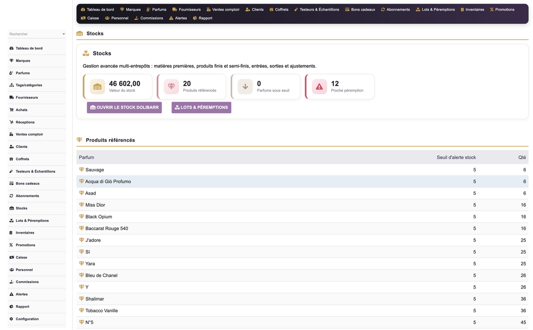533x330 pixels.
Task: Click the warehouse icon on Valeur du stock card
Action: [97, 87]
